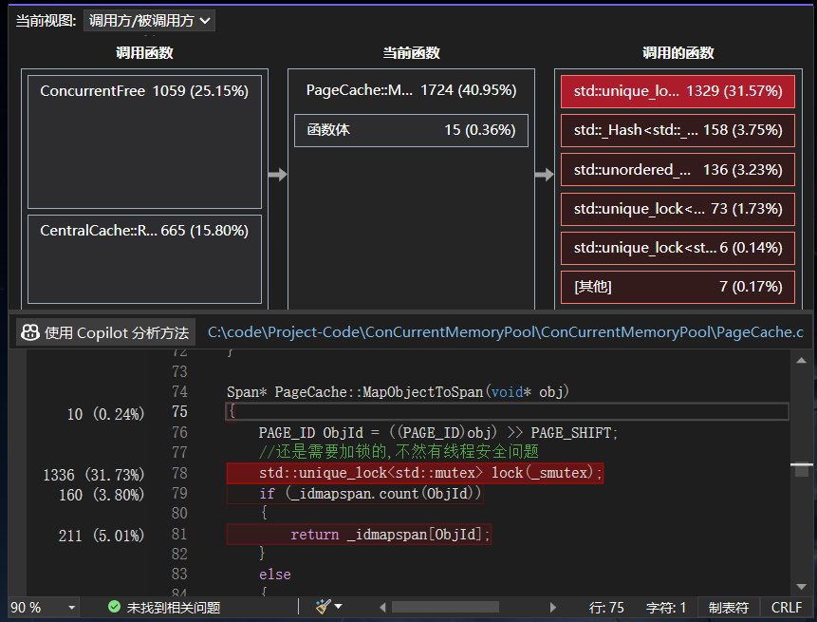The height and width of the screenshot is (622, 817).
Task: Open the 调用方/被调用方 view dropdown
Action: 149,21
